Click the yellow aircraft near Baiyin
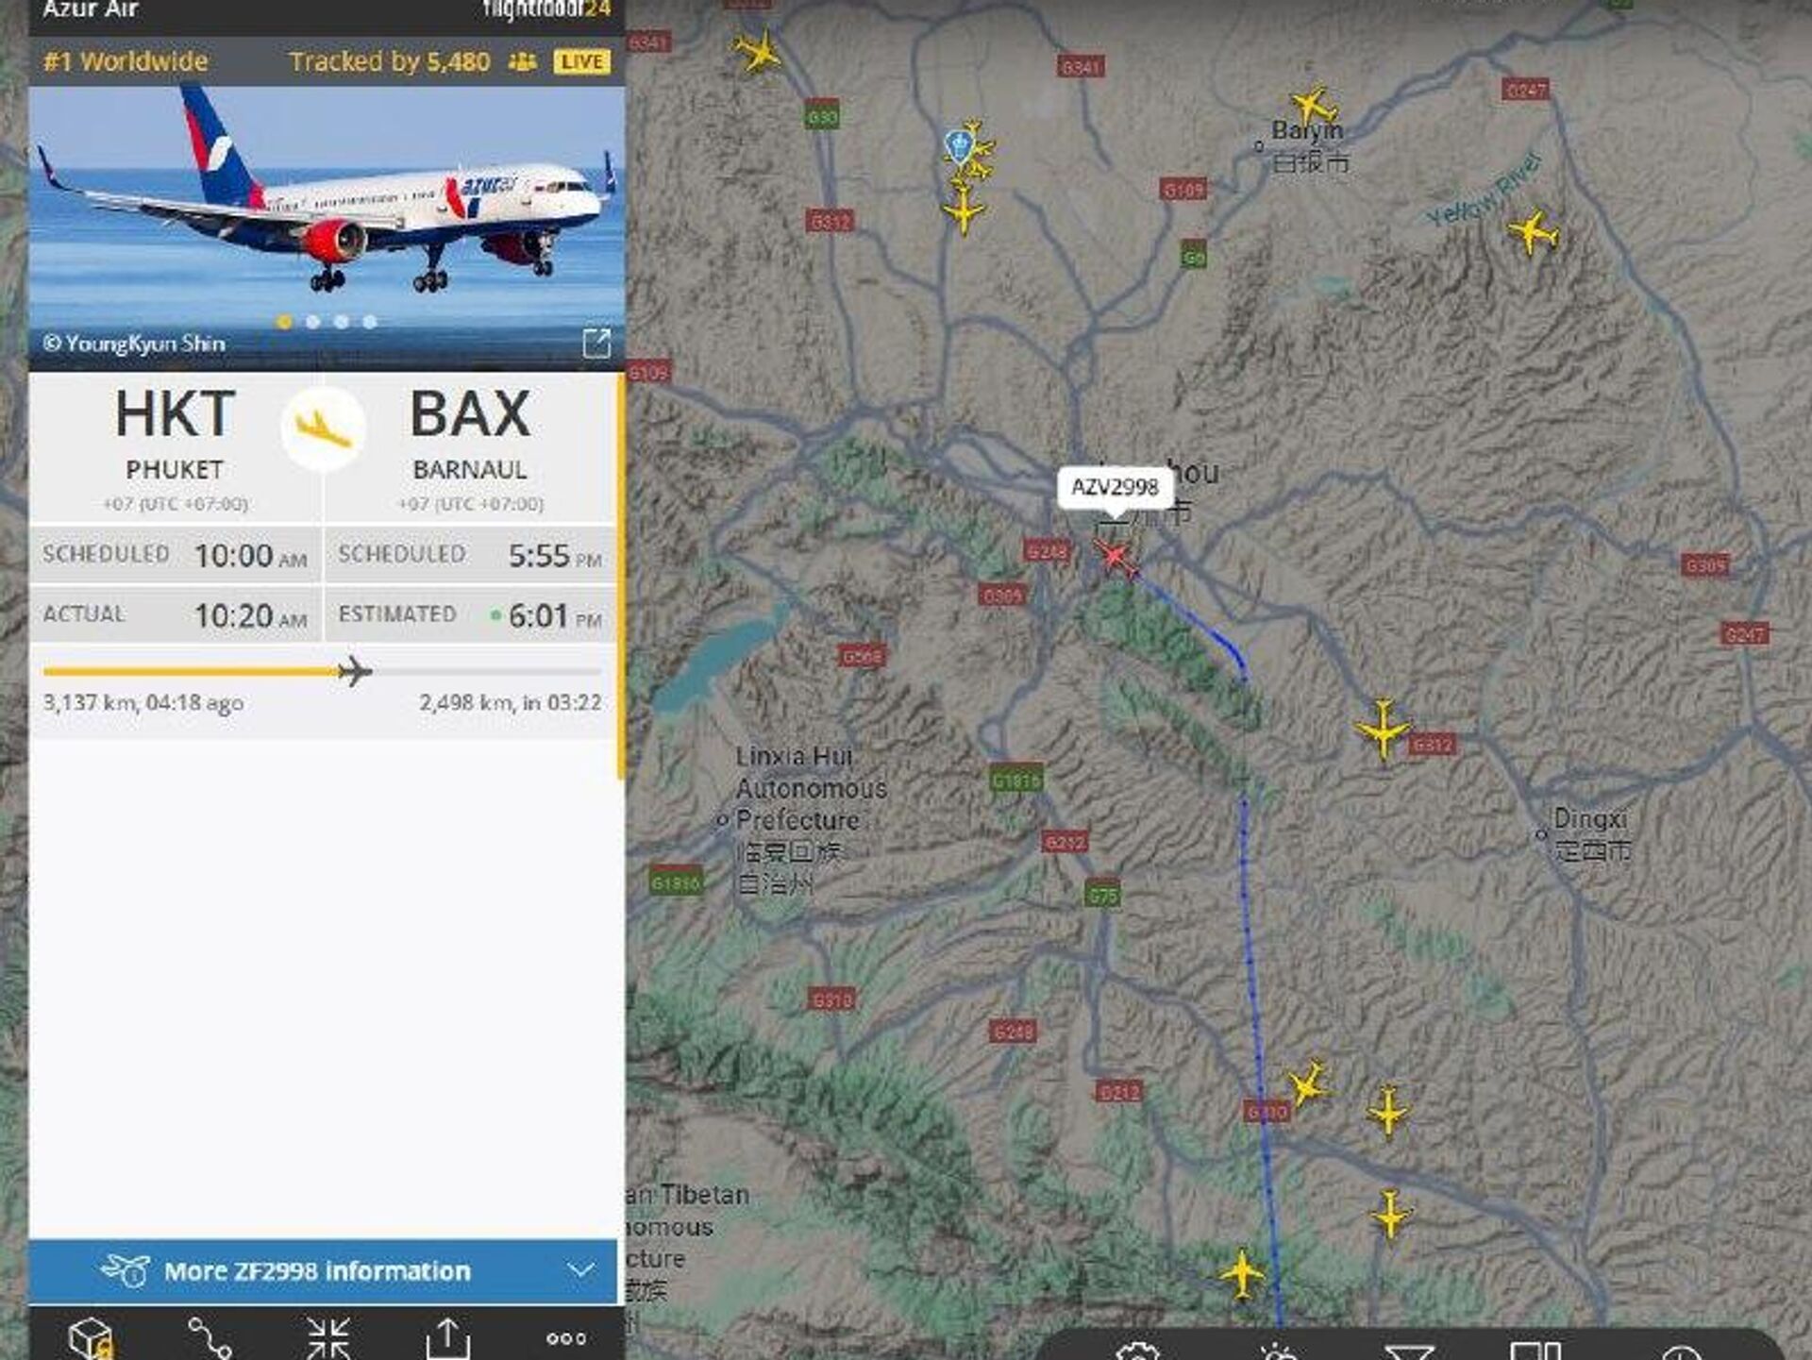Viewport: 1812px width, 1360px height. pyautogui.click(x=1313, y=105)
